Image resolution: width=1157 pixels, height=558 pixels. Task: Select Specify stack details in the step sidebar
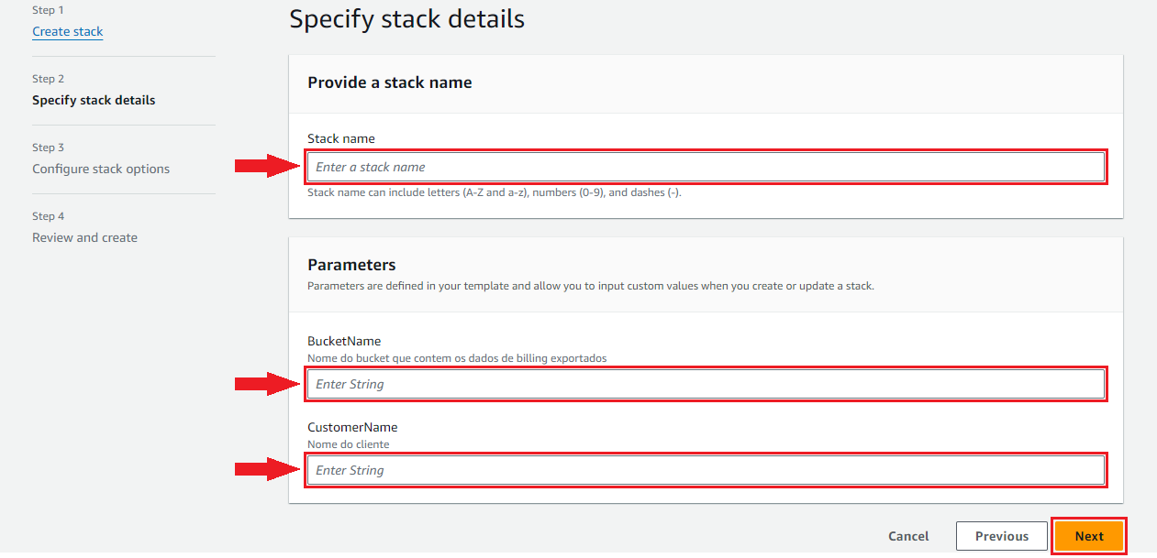click(94, 100)
